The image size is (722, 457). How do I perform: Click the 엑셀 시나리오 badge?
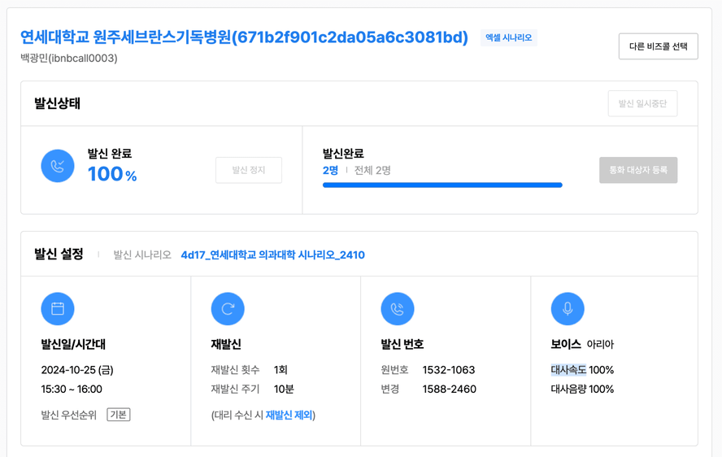[x=508, y=37]
